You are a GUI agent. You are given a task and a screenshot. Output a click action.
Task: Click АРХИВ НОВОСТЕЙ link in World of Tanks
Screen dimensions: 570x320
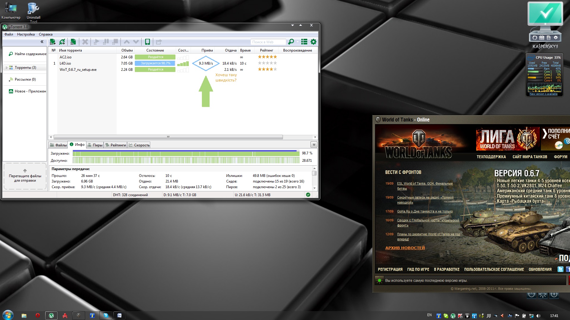coord(405,248)
